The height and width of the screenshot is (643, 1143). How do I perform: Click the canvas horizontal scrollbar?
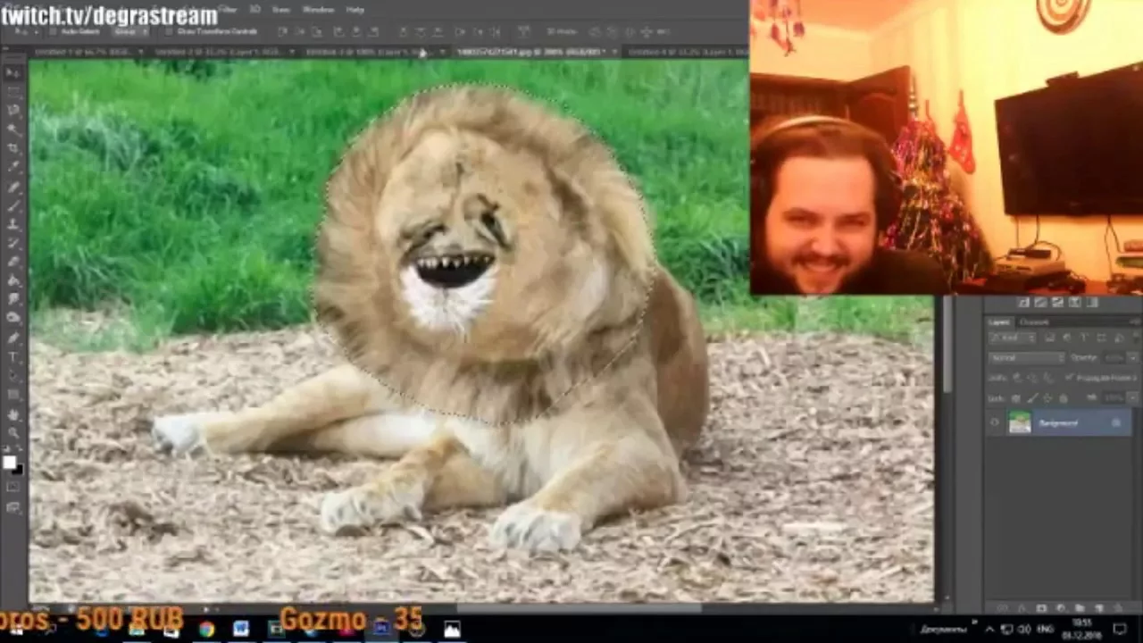[579, 609]
